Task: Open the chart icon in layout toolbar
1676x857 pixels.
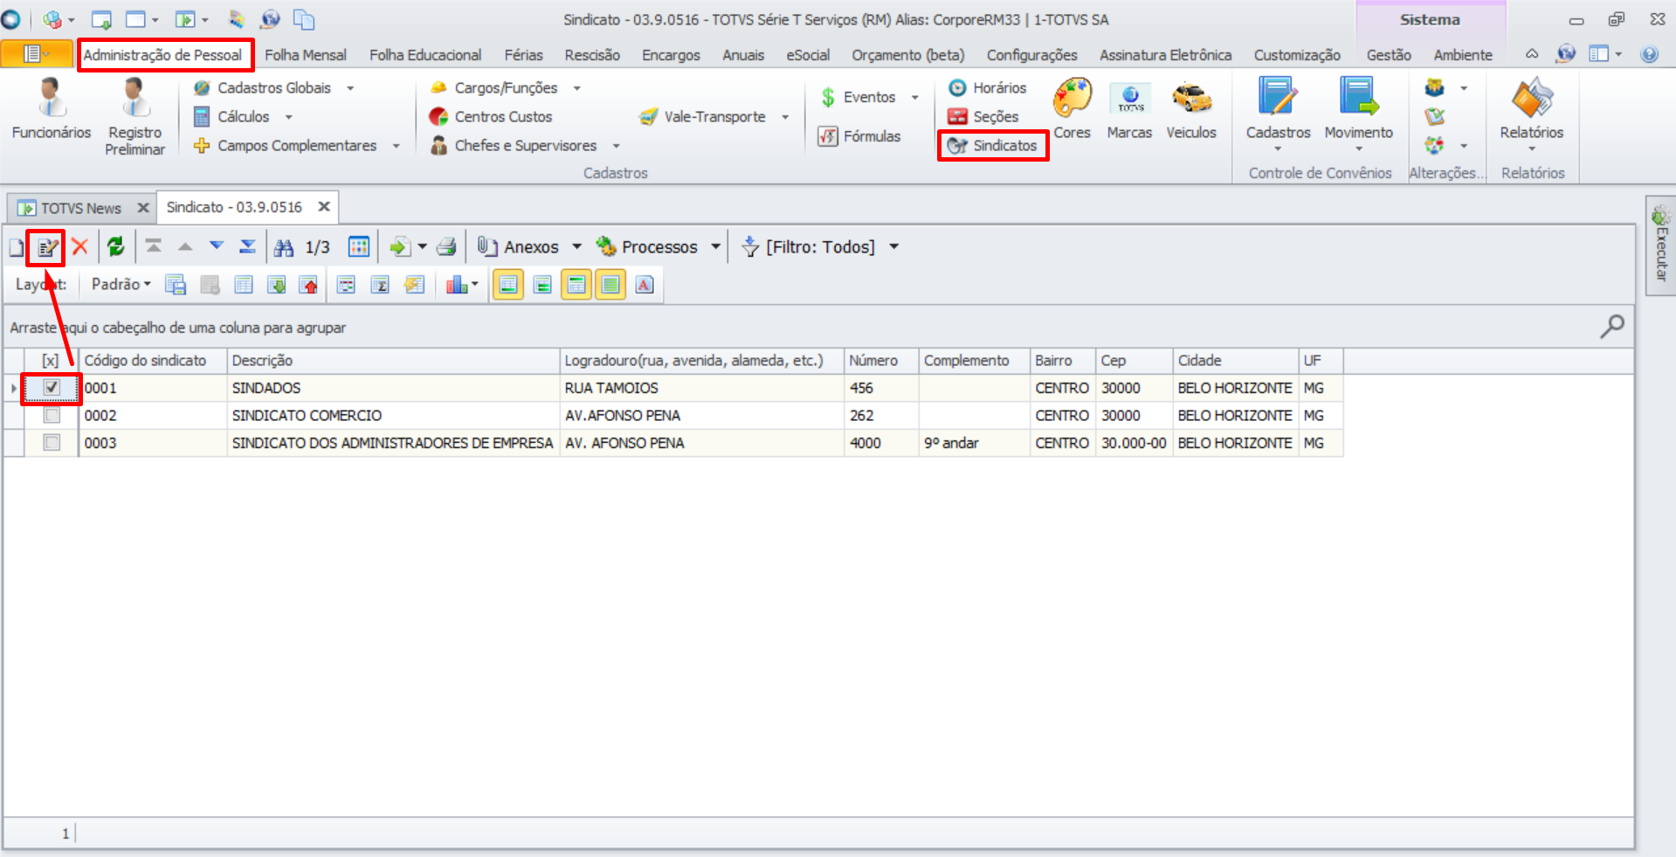Action: coord(457,284)
